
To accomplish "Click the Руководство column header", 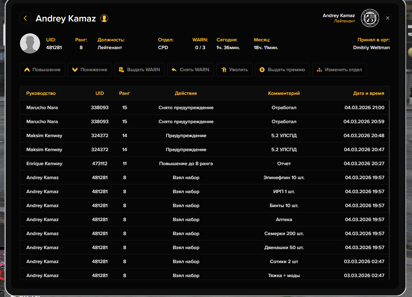I will click(x=41, y=93).
